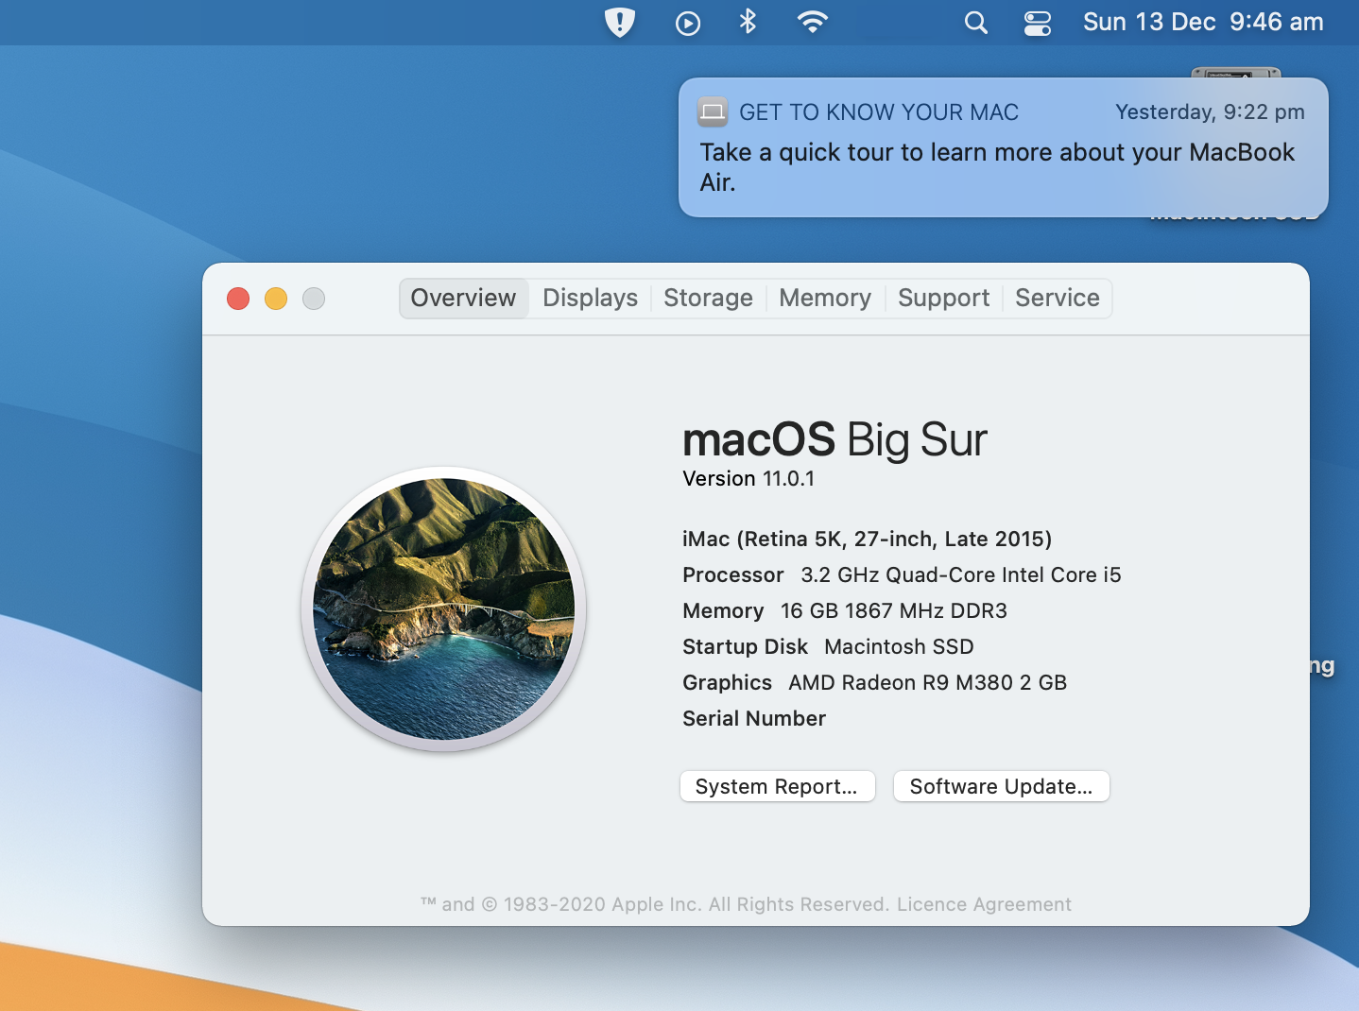
Task: Open the Memory tab
Action: (x=825, y=299)
